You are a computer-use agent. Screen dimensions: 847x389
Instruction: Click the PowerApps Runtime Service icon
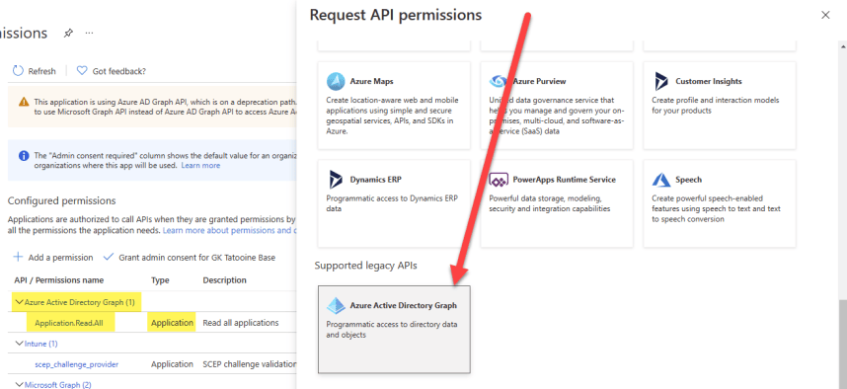click(x=499, y=180)
